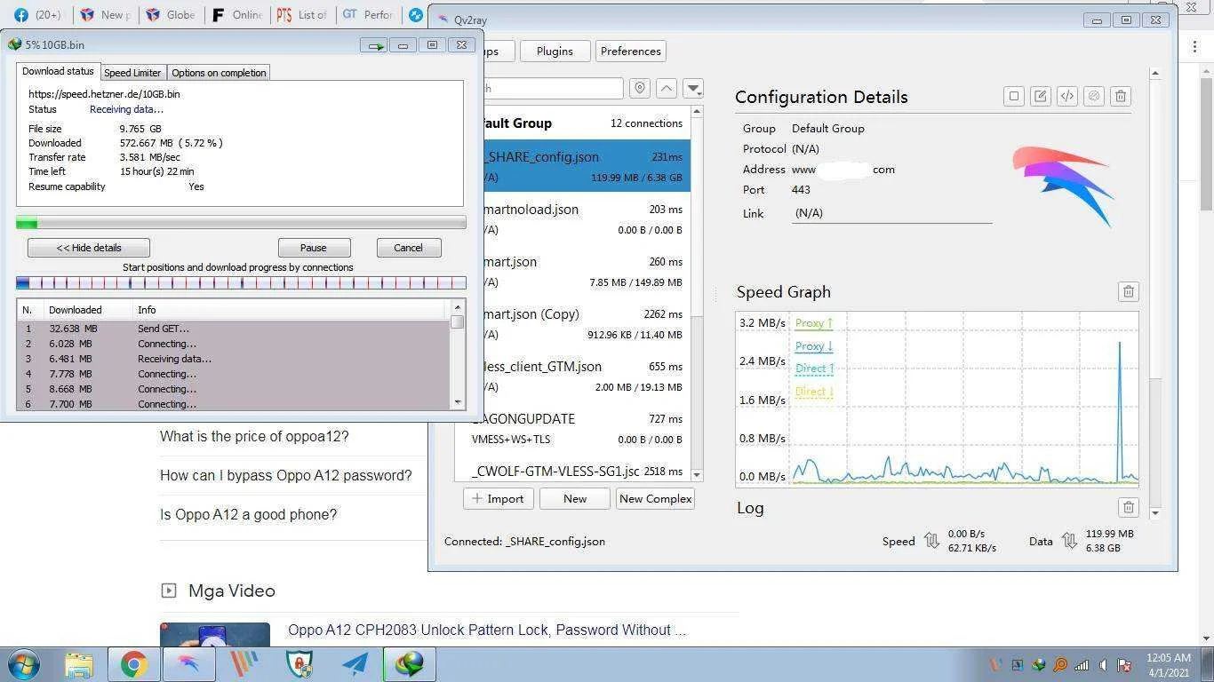
Task: Select the Speed Limiter tab in IDM
Action: coord(132,73)
